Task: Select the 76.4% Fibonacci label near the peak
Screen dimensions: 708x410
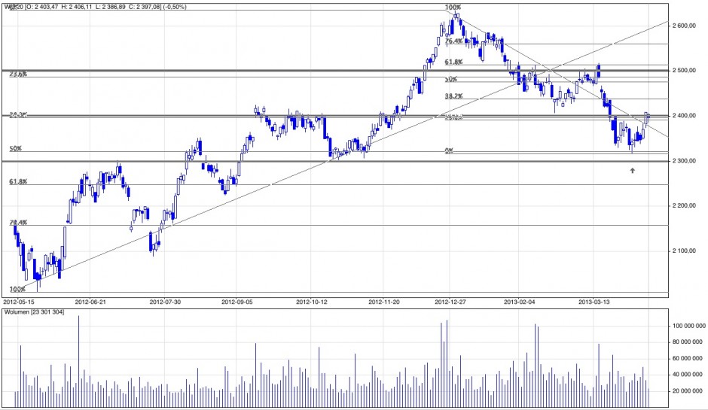Action: tap(453, 42)
